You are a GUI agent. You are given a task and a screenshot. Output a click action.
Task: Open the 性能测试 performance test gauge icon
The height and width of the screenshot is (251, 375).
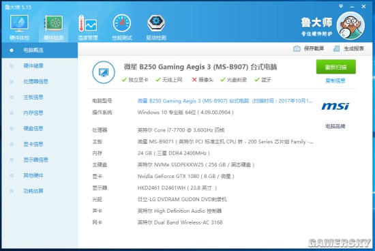(x=122, y=23)
